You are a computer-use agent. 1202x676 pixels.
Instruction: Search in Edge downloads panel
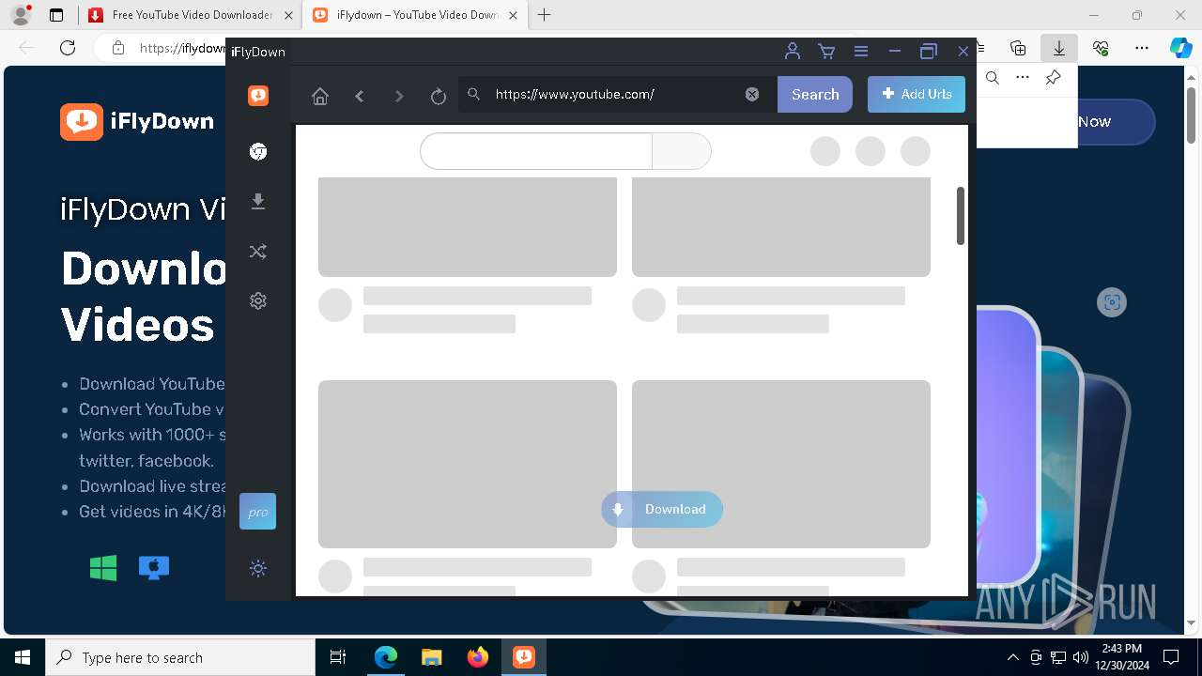click(x=993, y=78)
